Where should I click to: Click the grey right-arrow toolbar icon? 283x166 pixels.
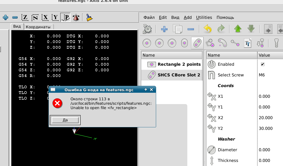coord(268,29)
